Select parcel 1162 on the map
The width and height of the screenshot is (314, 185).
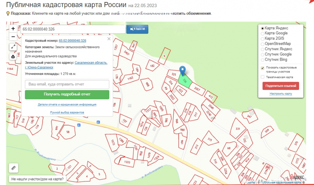pos(130,78)
